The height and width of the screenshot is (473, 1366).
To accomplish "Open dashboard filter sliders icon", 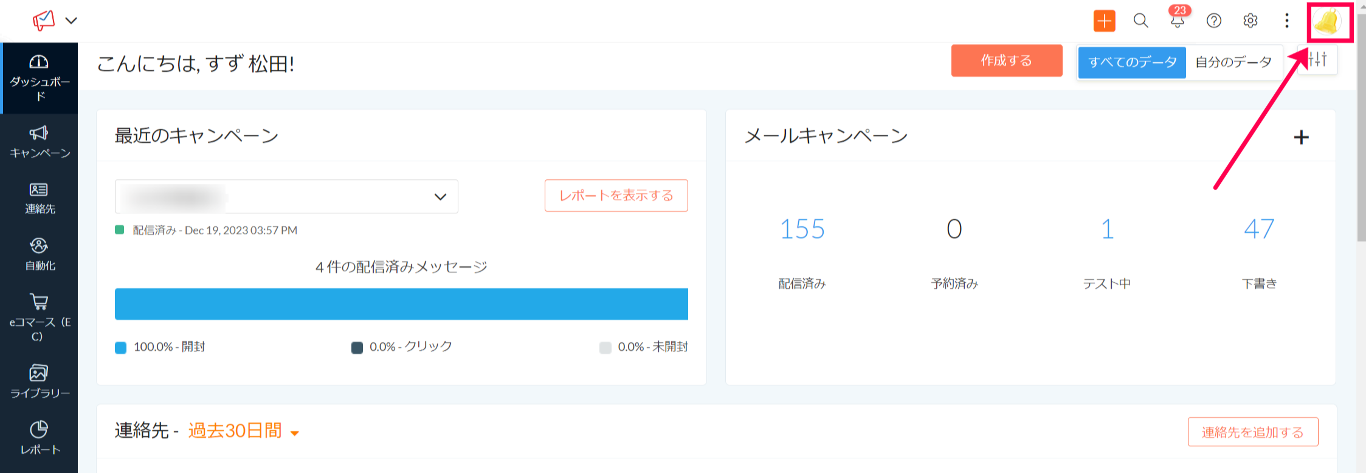I will [1317, 60].
